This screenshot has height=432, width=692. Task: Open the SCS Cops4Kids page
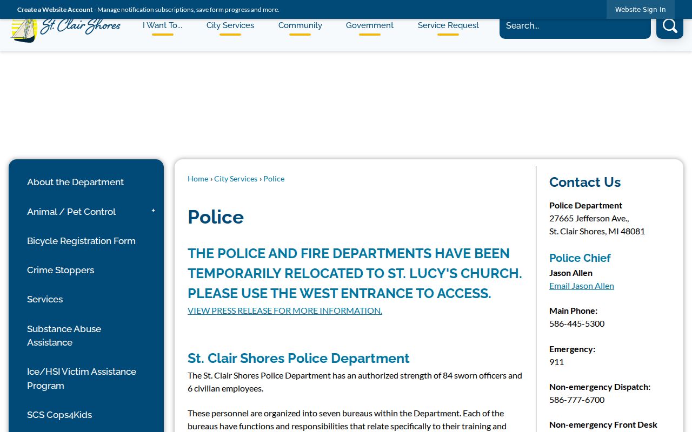coord(59,415)
